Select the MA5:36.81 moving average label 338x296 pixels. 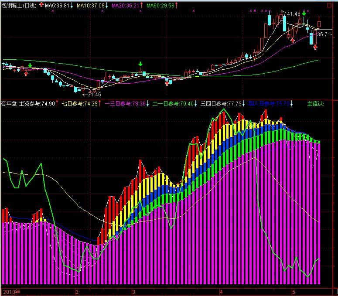(57, 6)
